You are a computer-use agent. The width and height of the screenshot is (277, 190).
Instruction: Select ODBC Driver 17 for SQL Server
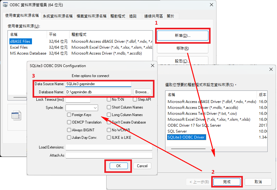194,125
